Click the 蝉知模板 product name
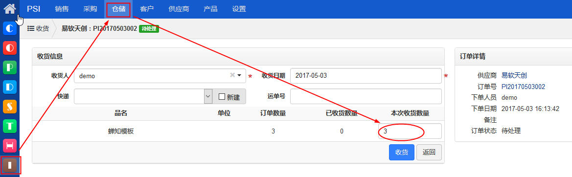Viewport: 572px width, 177px height. click(121, 131)
